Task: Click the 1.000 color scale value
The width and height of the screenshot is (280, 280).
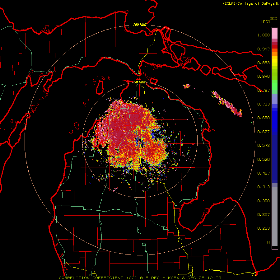Action: pos(264,35)
